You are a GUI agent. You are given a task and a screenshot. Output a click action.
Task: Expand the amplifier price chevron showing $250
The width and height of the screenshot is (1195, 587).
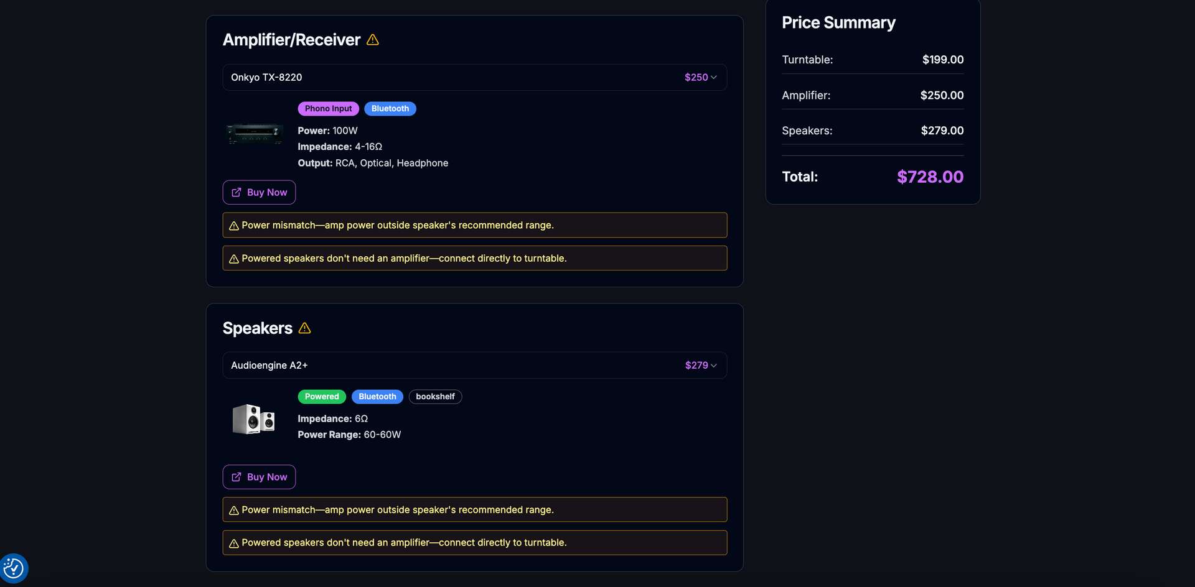714,77
